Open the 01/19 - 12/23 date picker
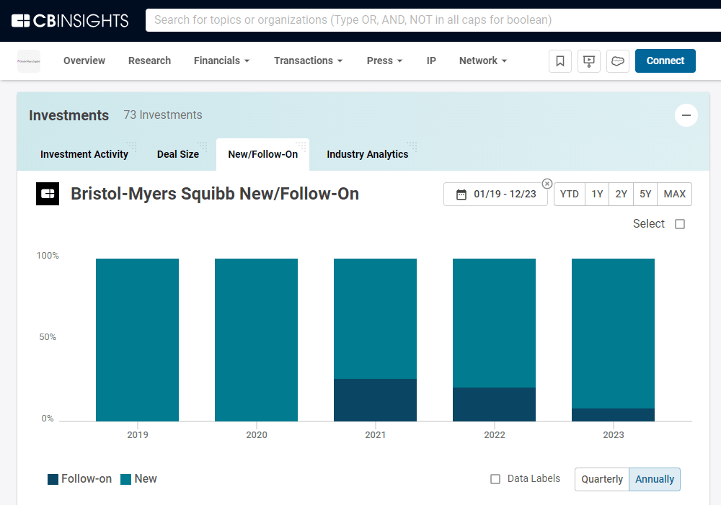The width and height of the screenshot is (721, 505). [x=496, y=195]
